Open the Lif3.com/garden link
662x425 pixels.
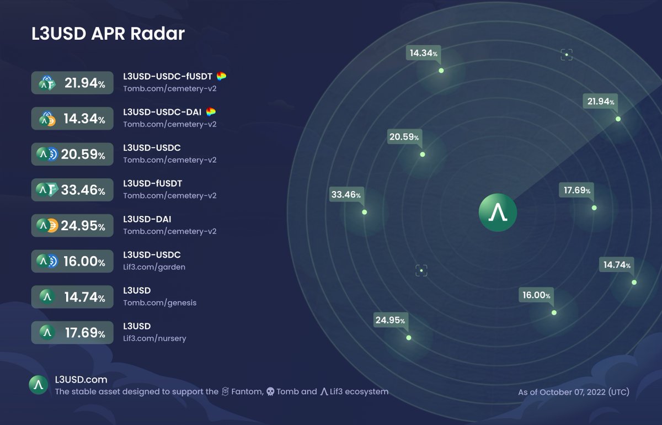click(154, 267)
